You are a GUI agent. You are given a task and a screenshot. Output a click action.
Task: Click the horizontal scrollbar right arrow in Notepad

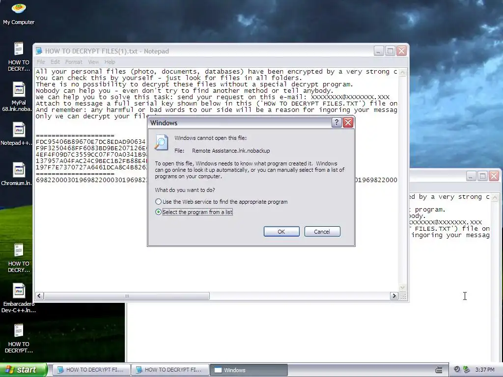[x=394, y=296]
